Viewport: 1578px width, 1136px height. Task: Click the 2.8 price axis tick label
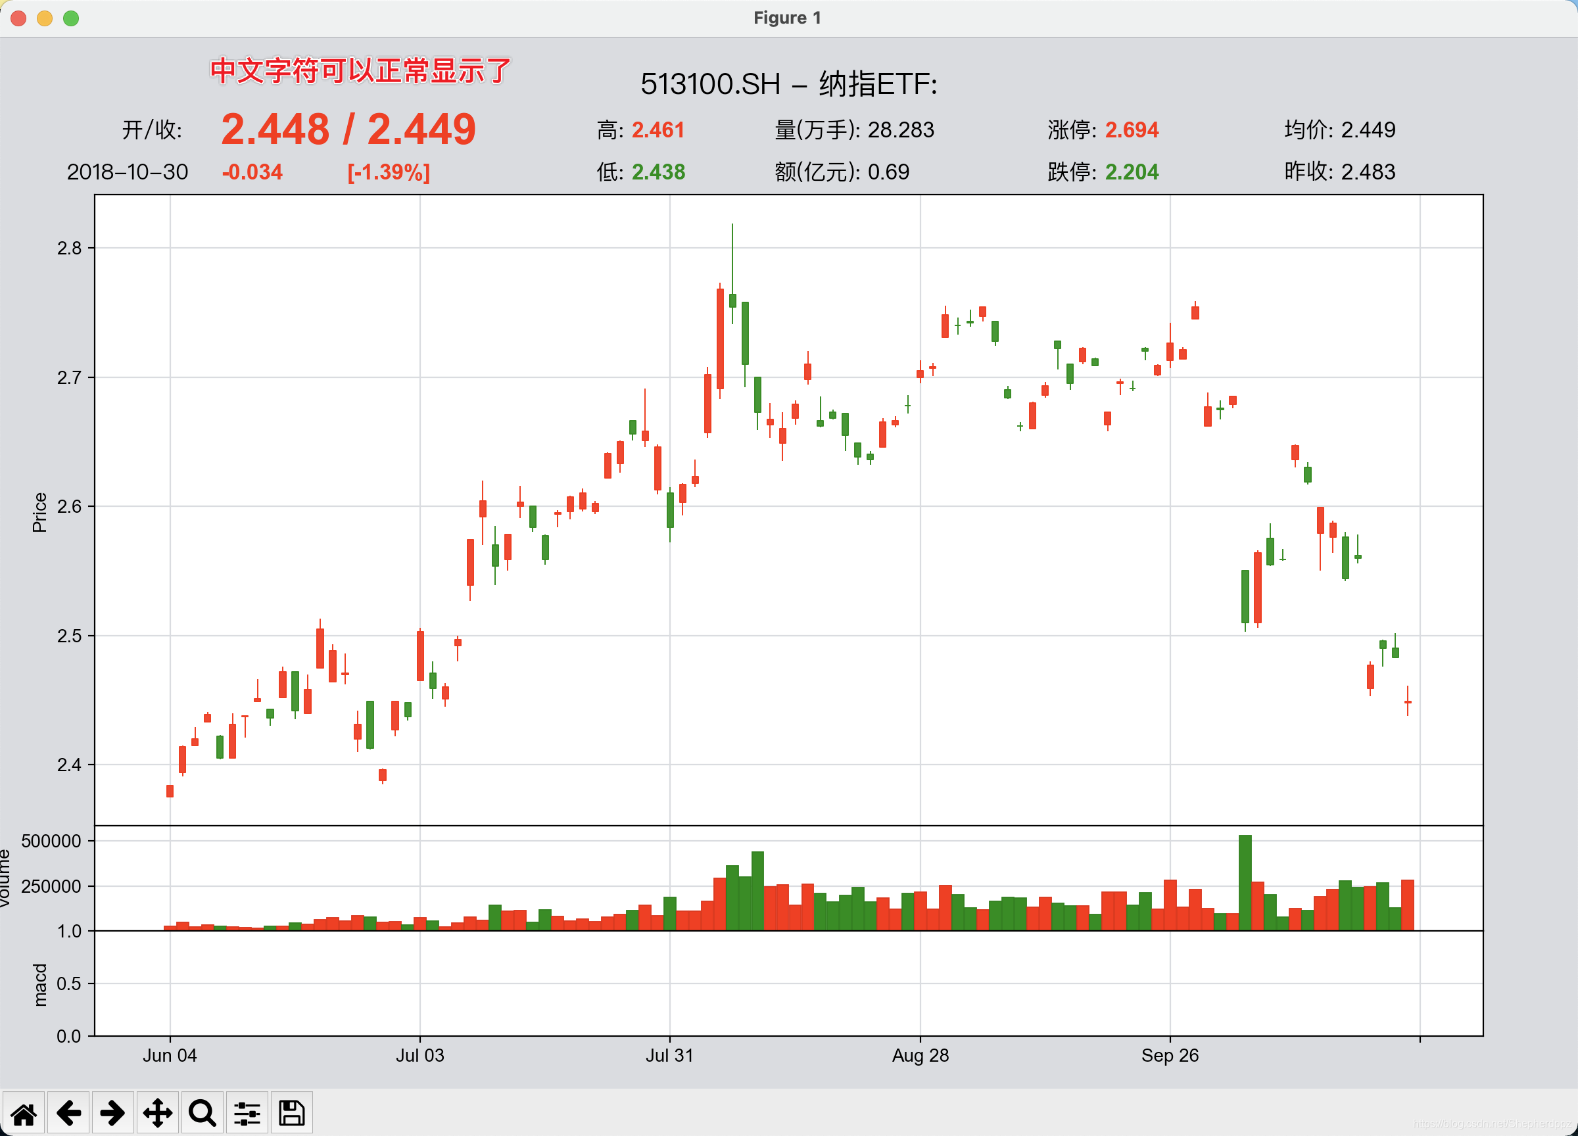69,248
